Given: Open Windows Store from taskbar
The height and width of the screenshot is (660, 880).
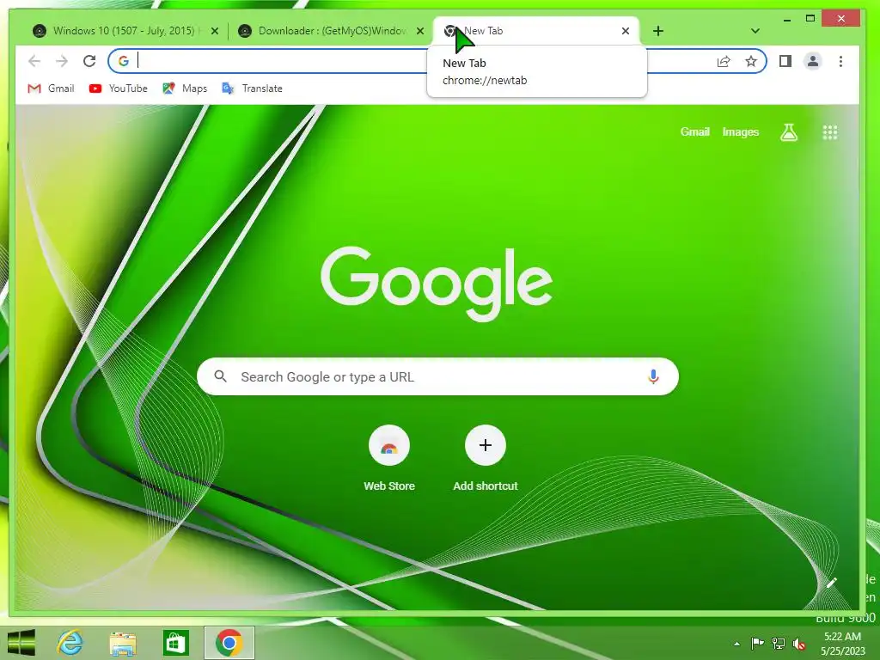Looking at the screenshot, I should pos(175,643).
